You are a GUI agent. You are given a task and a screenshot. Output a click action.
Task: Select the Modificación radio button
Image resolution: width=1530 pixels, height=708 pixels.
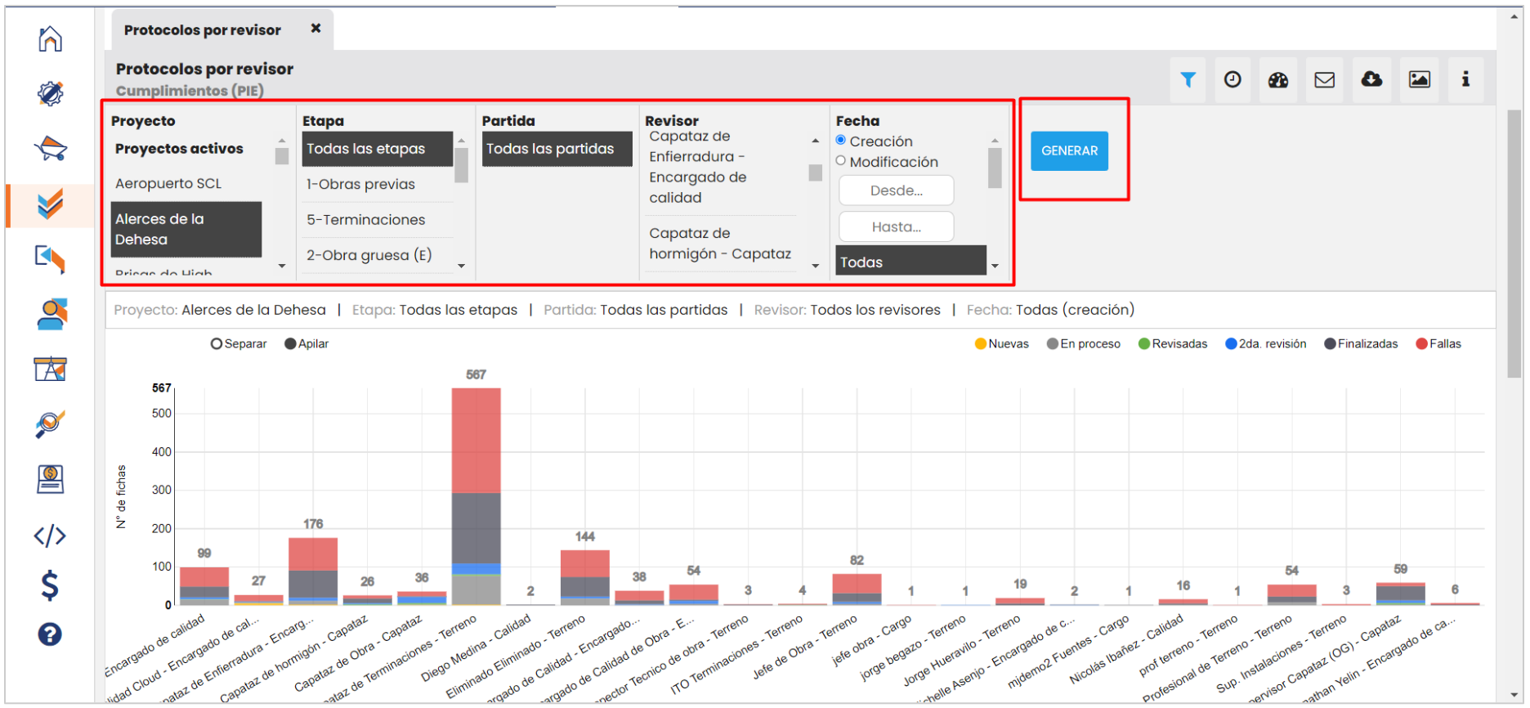[x=841, y=161]
